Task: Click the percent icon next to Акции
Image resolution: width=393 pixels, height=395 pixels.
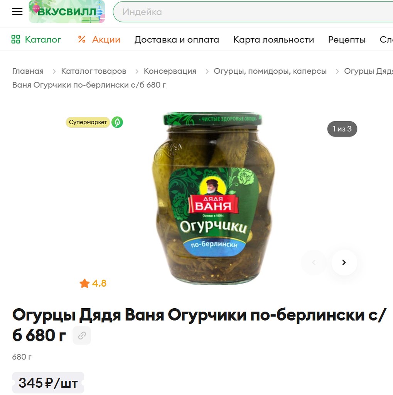Action: 82,39
